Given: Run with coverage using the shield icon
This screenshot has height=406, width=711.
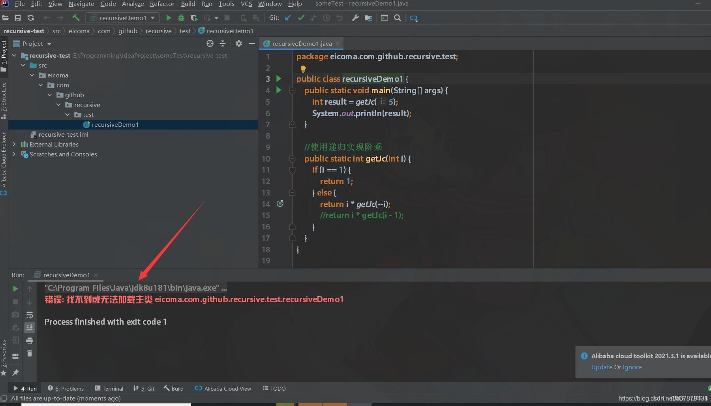Looking at the screenshot, I should pos(194,18).
